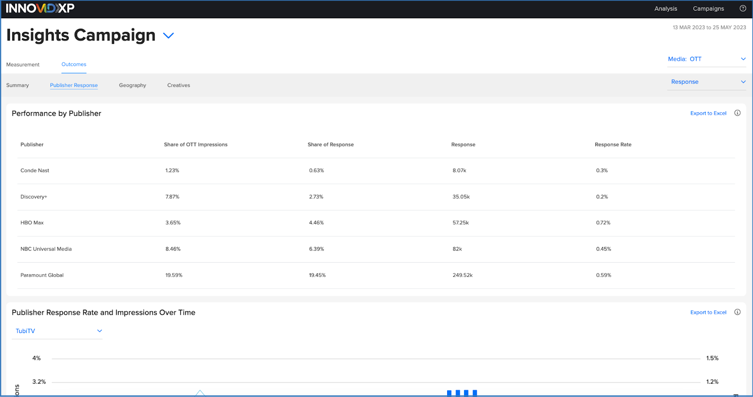Click info icon for Performance by Publisher
Image resolution: width=753 pixels, height=397 pixels.
pyautogui.click(x=737, y=113)
